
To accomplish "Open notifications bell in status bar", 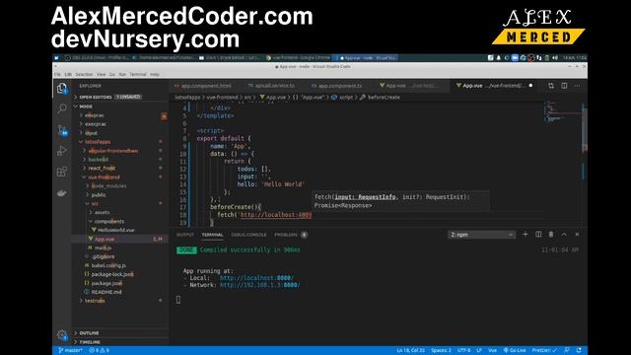I will (579, 351).
